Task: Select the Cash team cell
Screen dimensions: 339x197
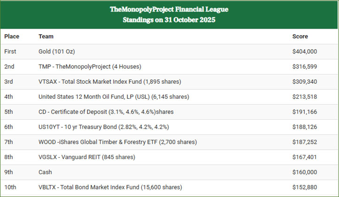Action: tap(46, 173)
